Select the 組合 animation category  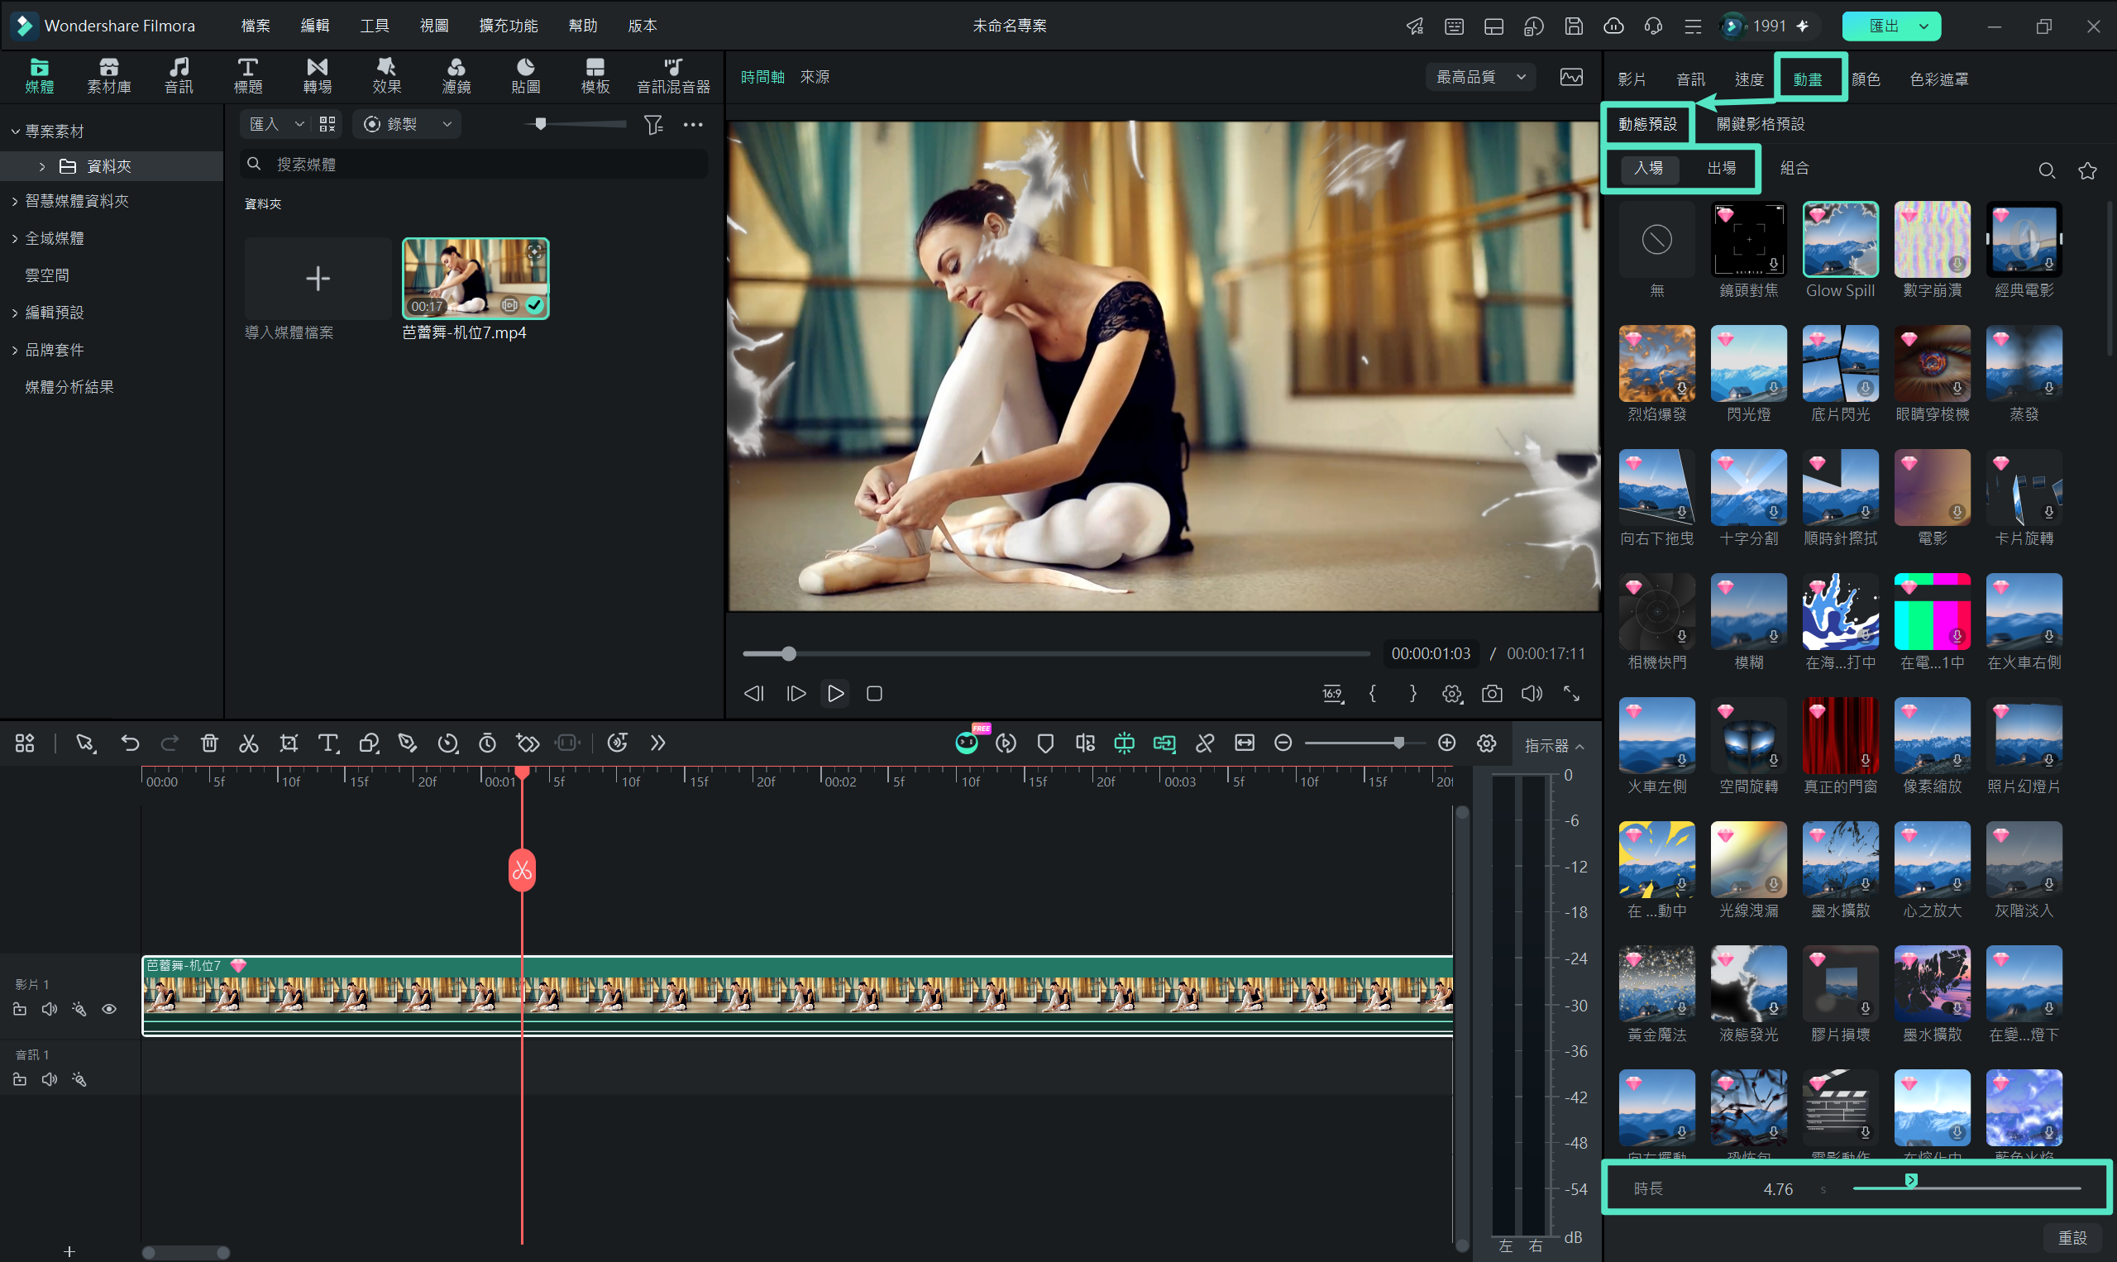pos(1794,169)
